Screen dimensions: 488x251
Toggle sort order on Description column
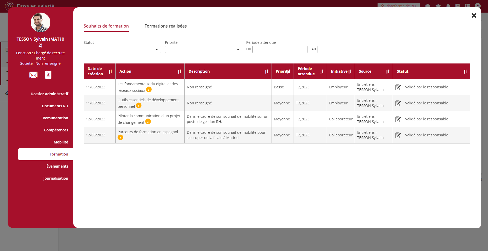[x=267, y=72]
